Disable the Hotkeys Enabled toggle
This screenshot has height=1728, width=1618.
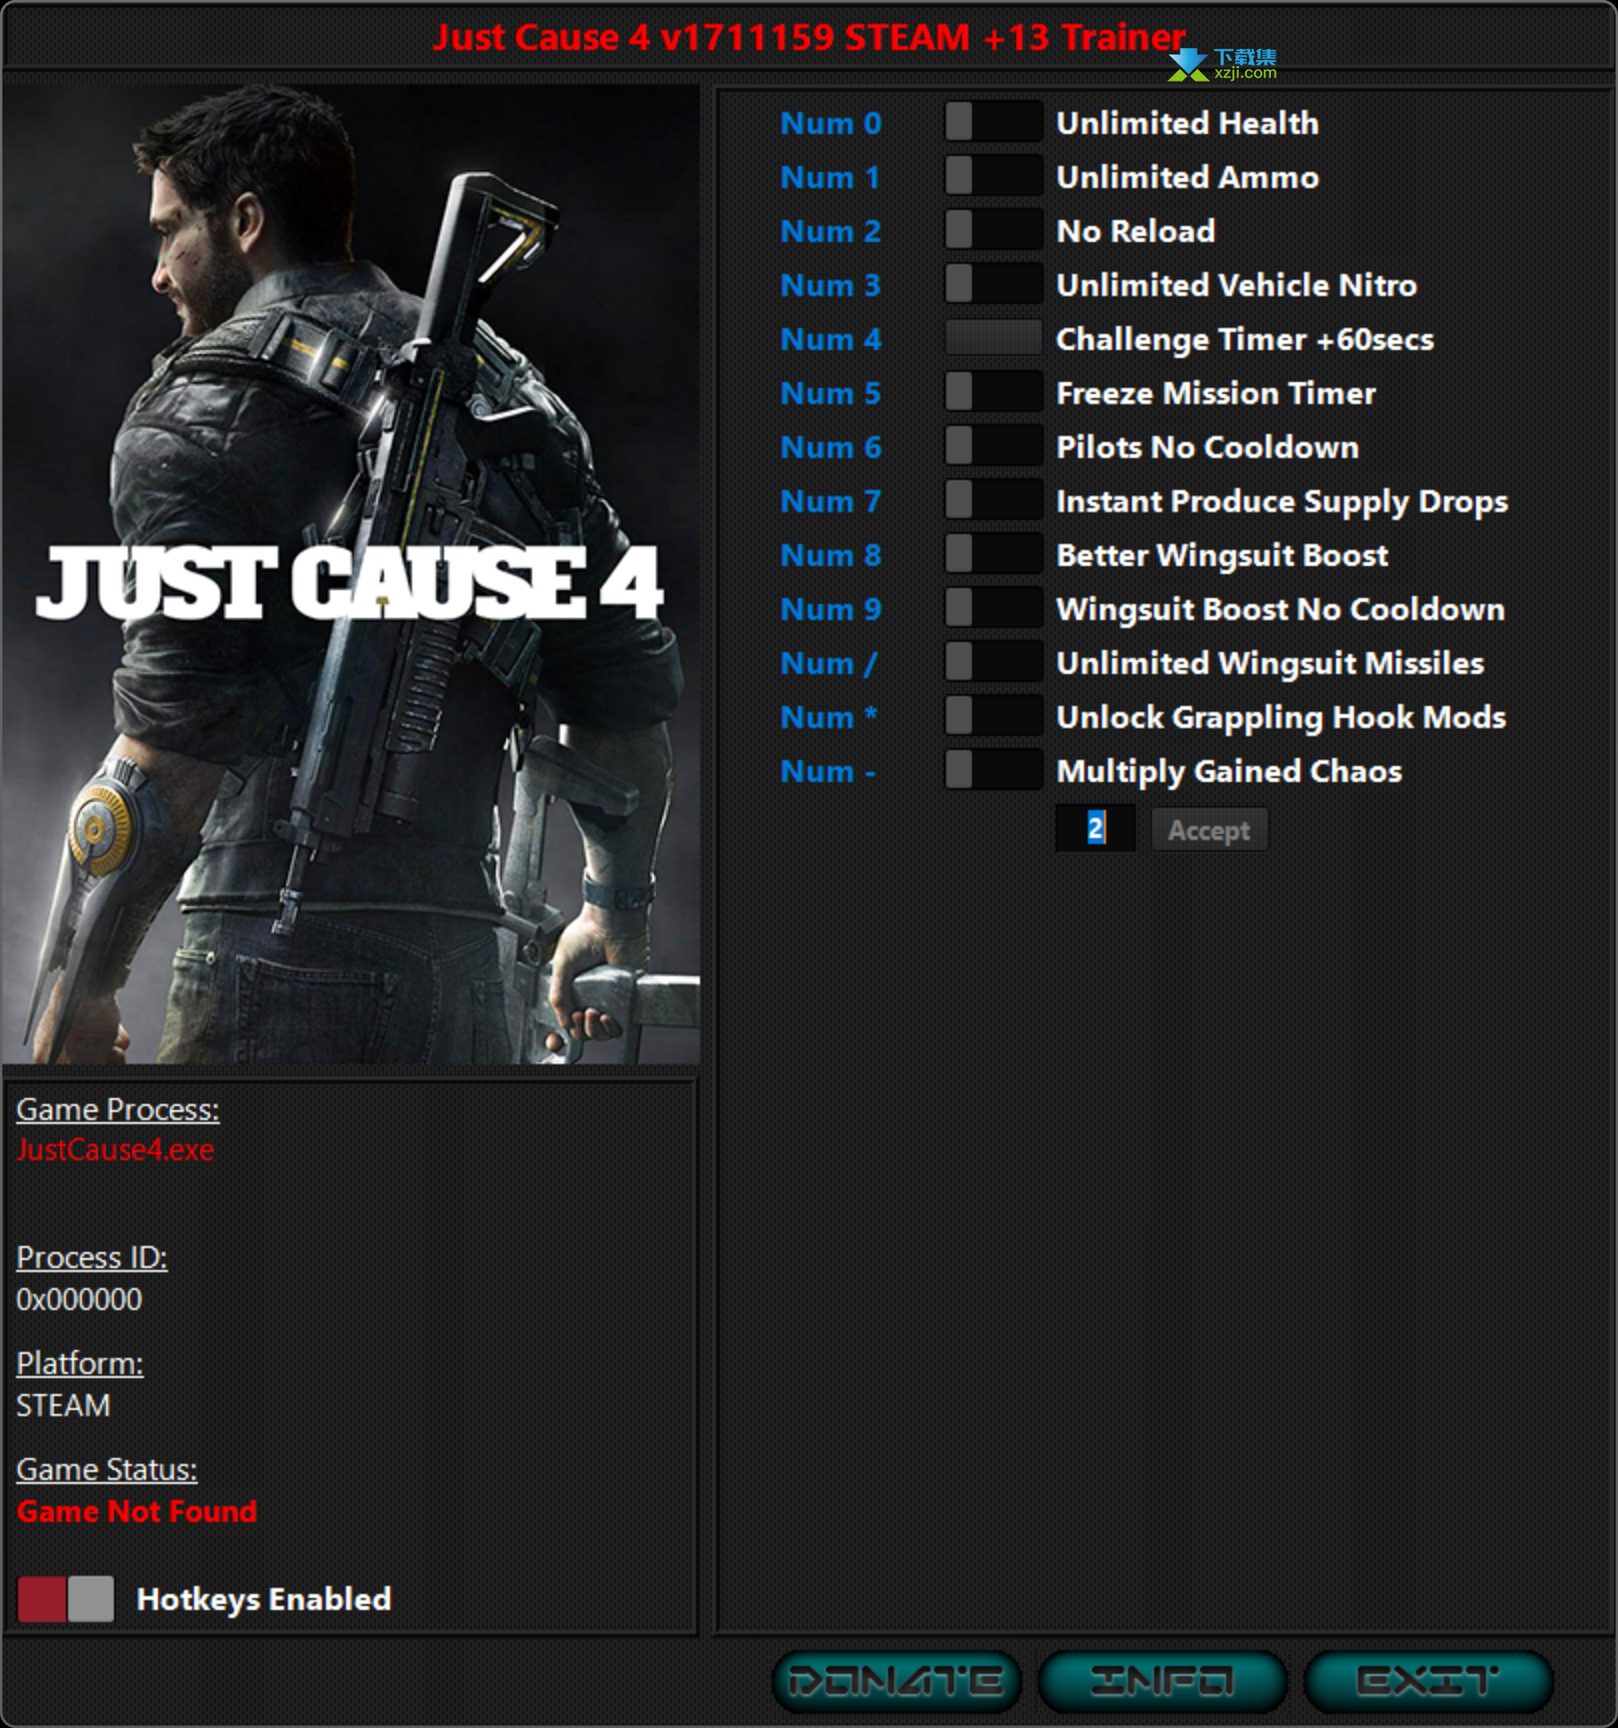coord(66,1598)
